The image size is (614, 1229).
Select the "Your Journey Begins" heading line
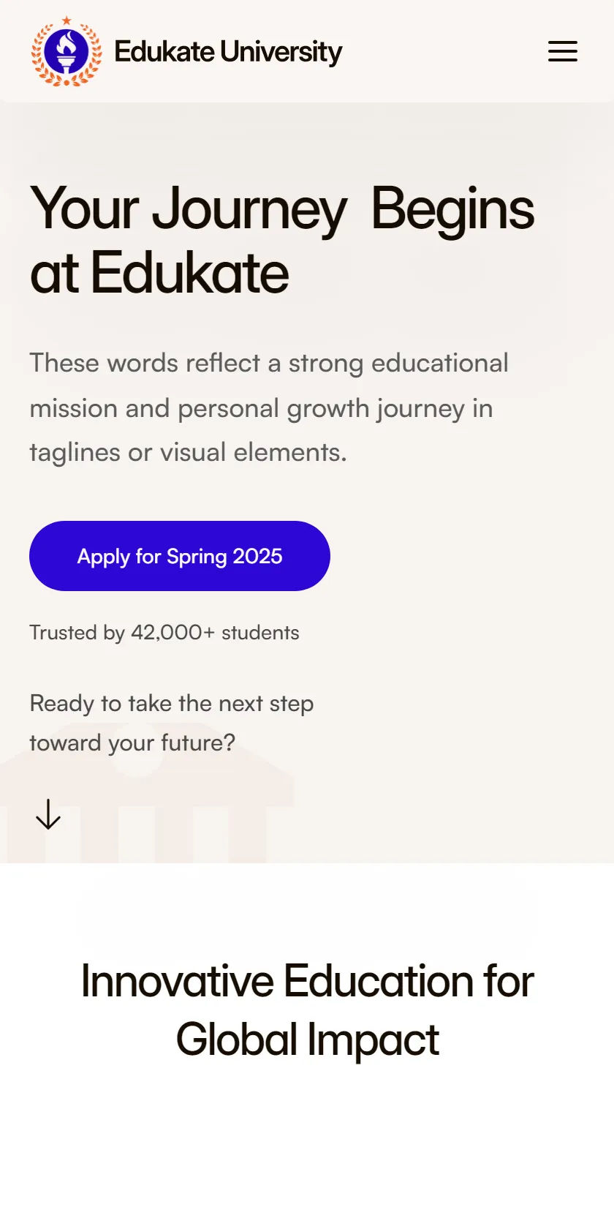(282, 210)
